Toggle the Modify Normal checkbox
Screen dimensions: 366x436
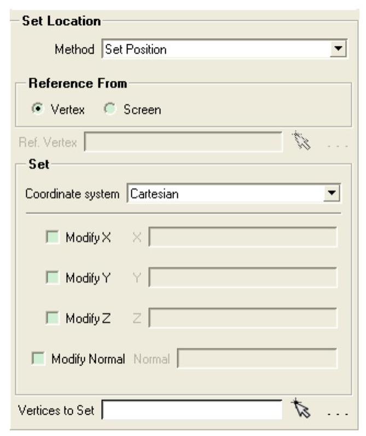click(x=38, y=358)
